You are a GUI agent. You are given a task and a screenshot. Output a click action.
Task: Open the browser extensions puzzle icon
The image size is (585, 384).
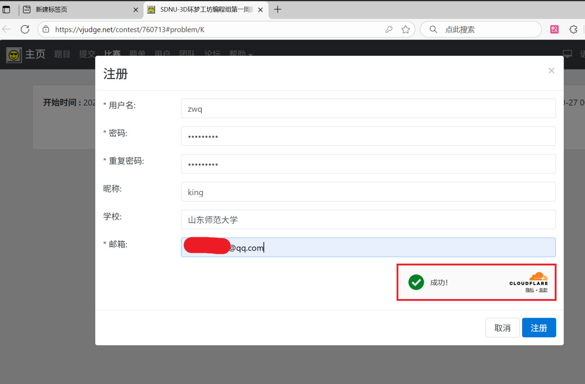point(573,29)
